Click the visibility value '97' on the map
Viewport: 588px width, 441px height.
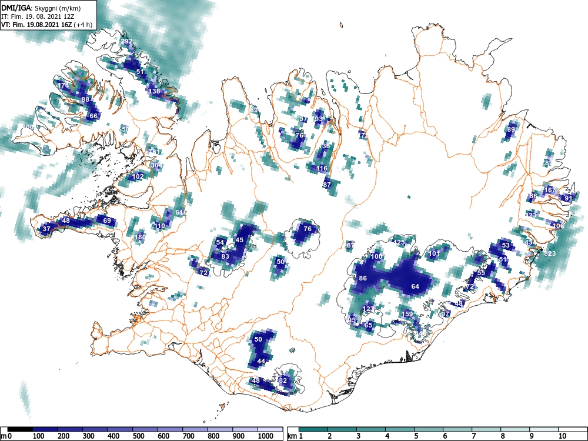coord(446,314)
